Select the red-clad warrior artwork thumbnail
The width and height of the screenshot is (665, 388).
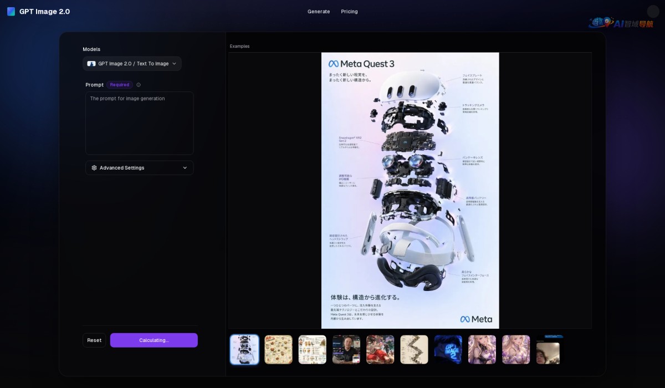(x=380, y=350)
